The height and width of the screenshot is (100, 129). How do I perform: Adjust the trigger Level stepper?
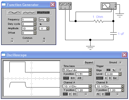[120, 74]
